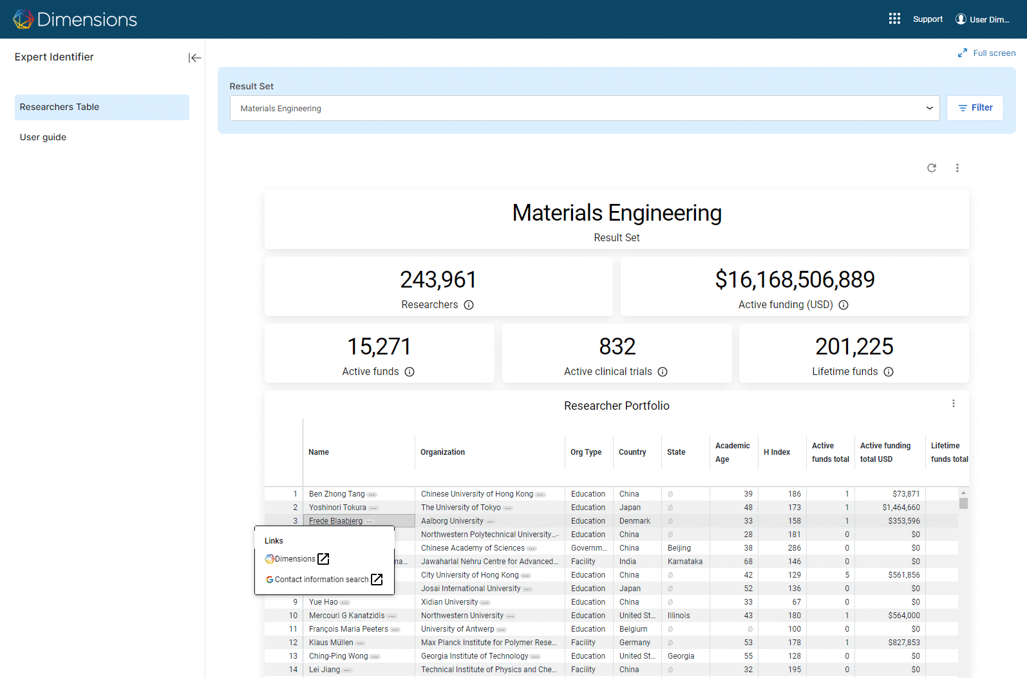The height and width of the screenshot is (678, 1027).
Task: Show info icon beside Active funds
Action: 410,372
